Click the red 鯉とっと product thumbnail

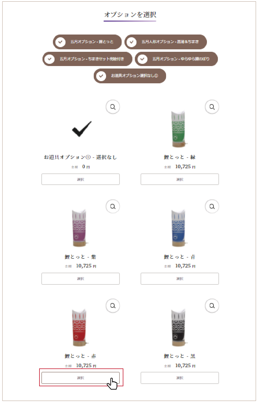(x=79, y=328)
